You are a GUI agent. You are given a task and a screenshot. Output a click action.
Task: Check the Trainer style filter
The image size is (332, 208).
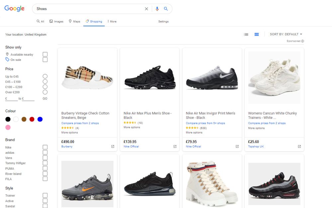pos(45,195)
